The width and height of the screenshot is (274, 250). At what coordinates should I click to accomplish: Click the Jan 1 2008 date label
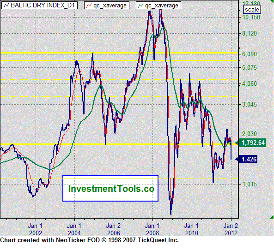(152, 229)
